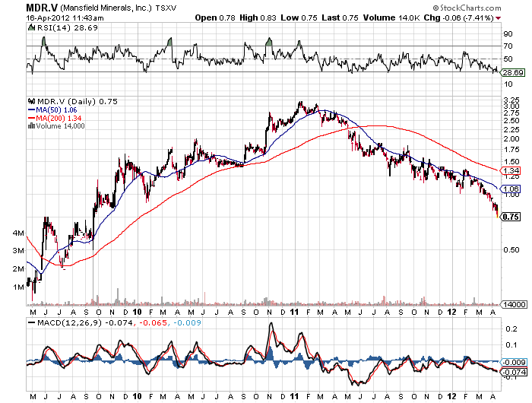Viewport: 532px width, 403px height.
Task: Click the 0.50 price axis label
Action: 511,249
